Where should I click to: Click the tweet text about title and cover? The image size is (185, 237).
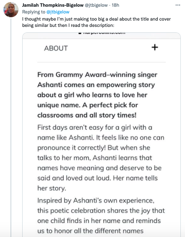pos(96,22)
